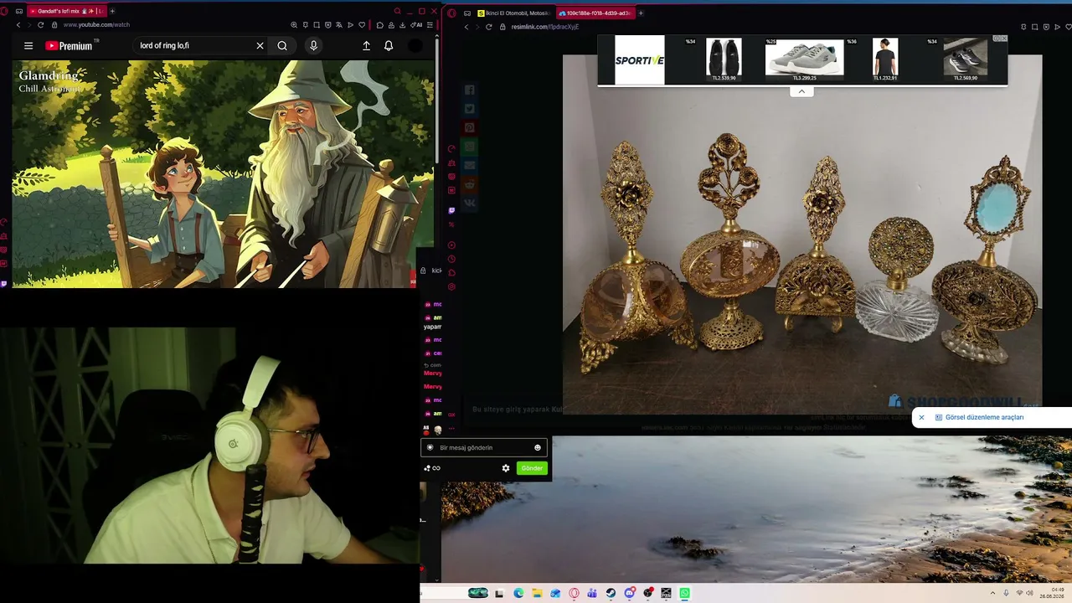This screenshot has width=1072, height=603.
Task: Open easy setup menu in YouTube window
Action: pos(430,25)
